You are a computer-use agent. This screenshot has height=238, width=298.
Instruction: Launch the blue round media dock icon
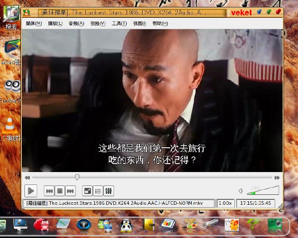[x=84, y=225]
